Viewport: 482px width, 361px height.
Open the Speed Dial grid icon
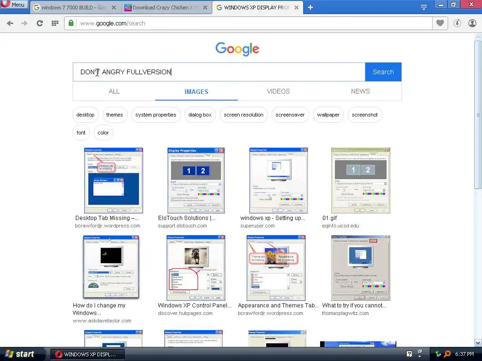coord(55,24)
